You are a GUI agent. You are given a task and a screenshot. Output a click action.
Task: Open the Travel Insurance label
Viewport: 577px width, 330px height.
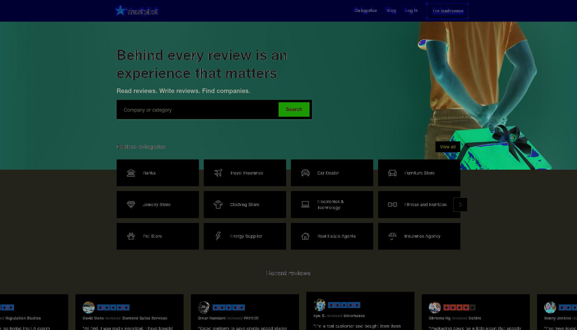tap(246, 173)
